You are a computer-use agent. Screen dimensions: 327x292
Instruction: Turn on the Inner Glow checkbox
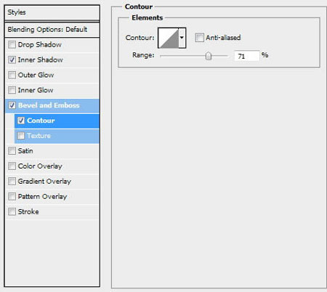click(x=12, y=90)
